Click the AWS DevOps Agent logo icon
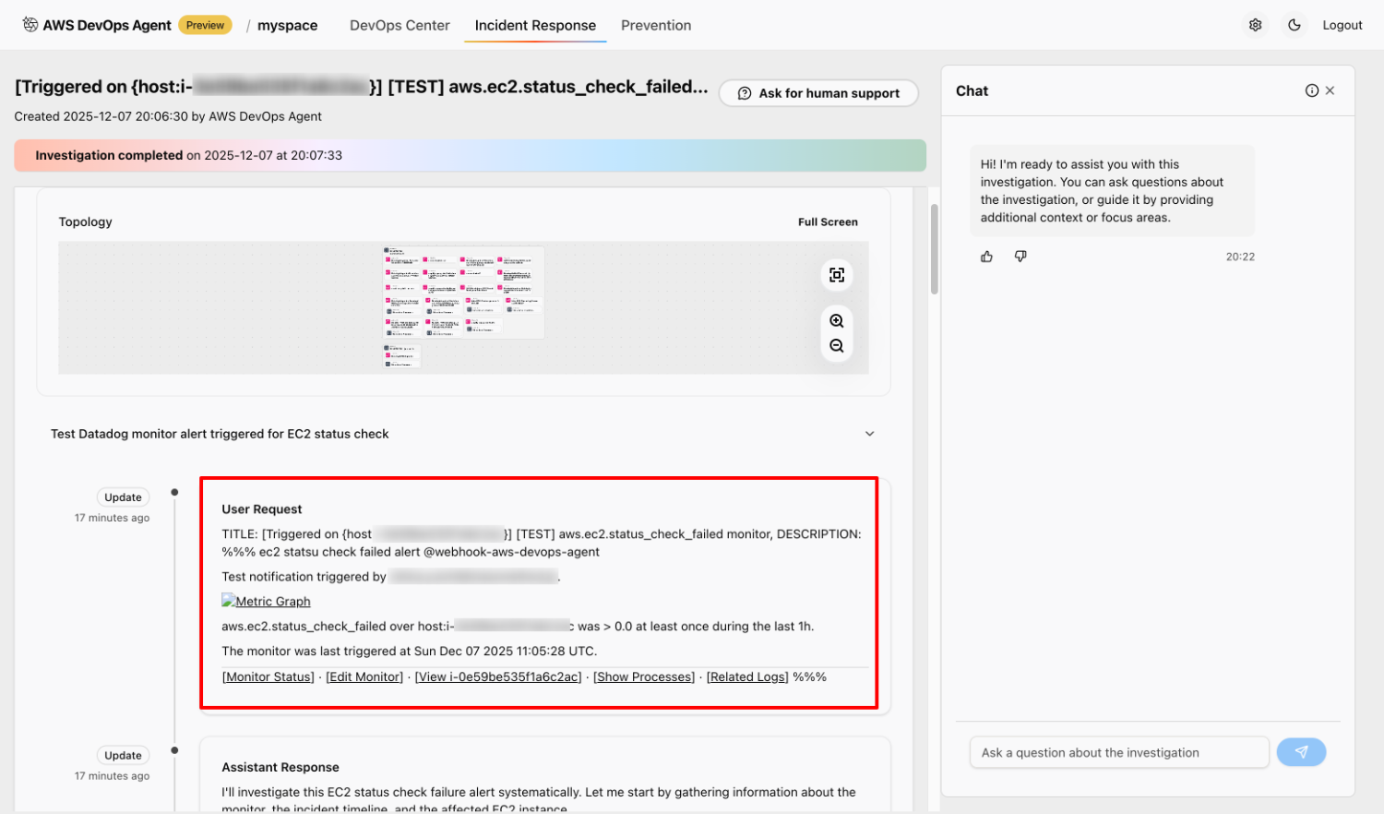Screen dimensions: 1384x814 30,25
